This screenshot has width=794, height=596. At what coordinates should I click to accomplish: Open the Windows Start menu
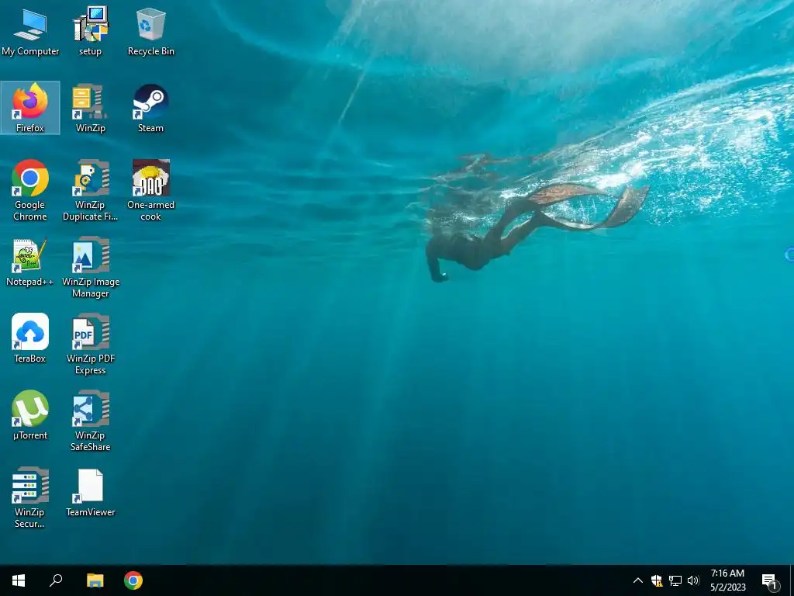tap(19, 580)
